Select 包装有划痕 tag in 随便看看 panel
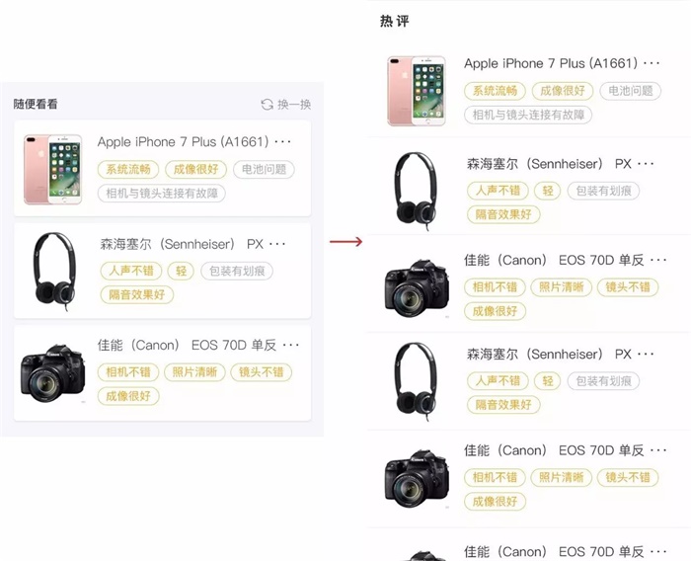The width and height of the screenshot is (691, 561). [237, 271]
